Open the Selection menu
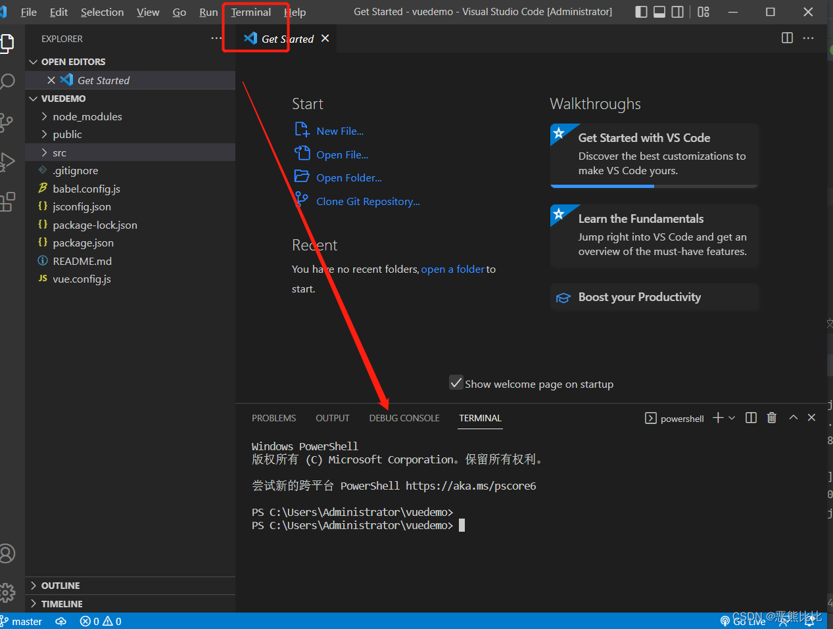The width and height of the screenshot is (833, 629). pos(102,12)
